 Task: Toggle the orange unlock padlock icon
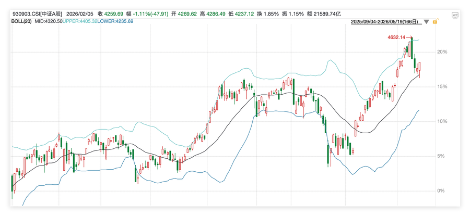(435, 21)
